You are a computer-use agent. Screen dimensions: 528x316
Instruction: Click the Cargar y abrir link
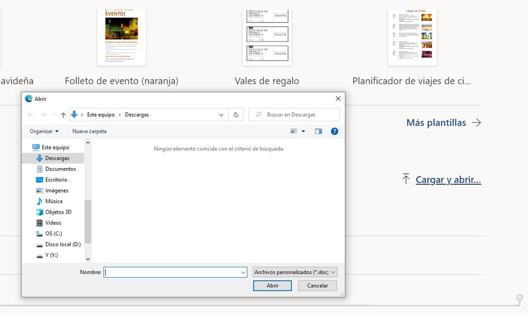[x=448, y=180]
